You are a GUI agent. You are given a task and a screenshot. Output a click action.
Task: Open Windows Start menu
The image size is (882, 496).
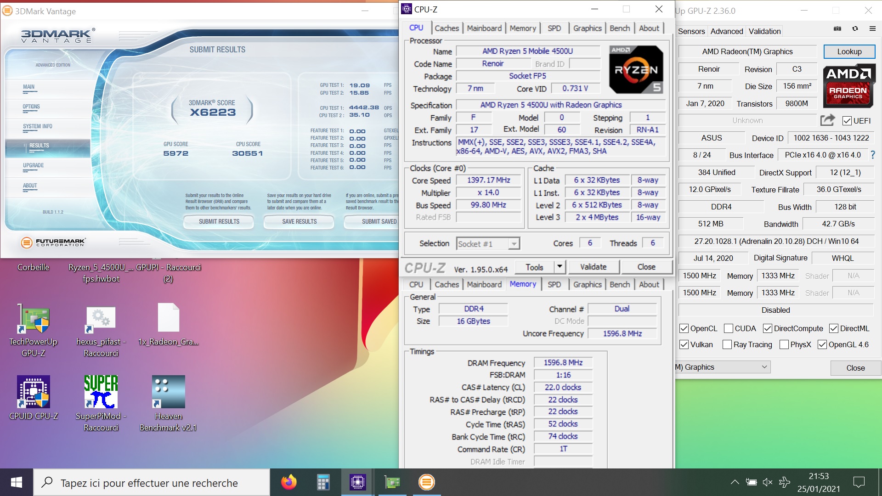point(17,482)
